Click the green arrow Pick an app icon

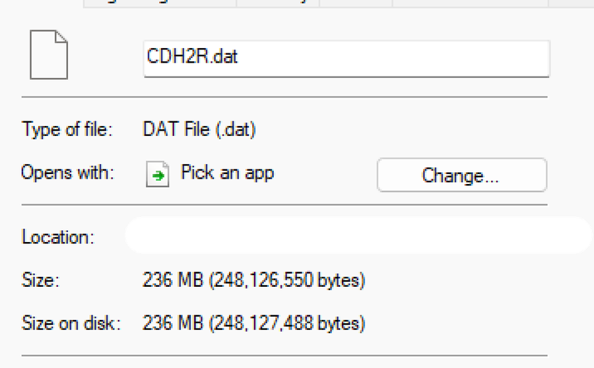click(x=158, y=175)
